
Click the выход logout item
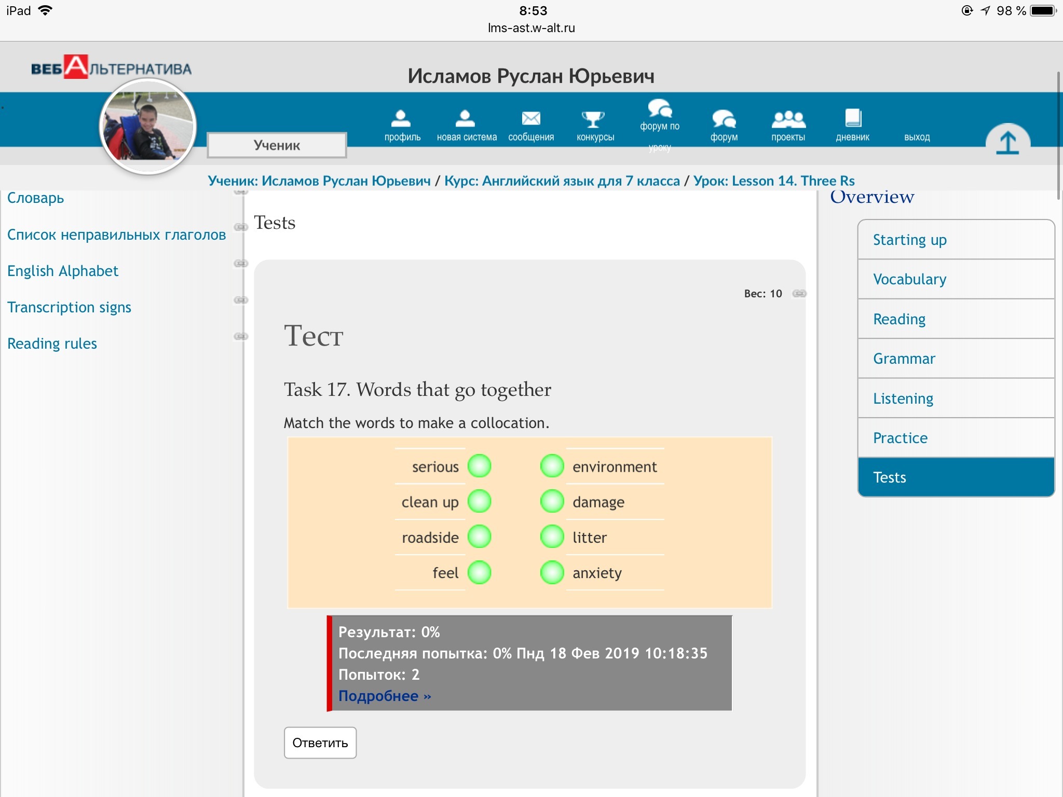(917, 137)
